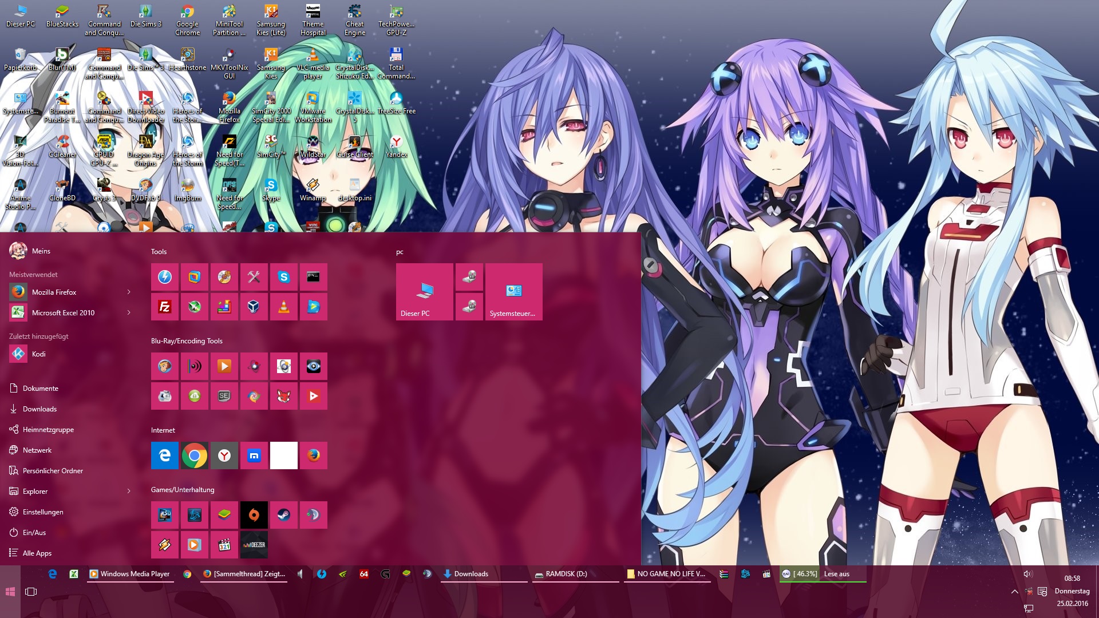Screen dimensions: 1099x618
Task: Click the Microsoft Edge tile in Internet group
Action: (165, 455)
